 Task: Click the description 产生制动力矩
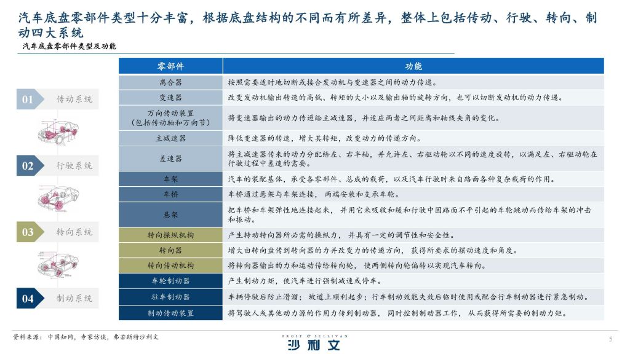pyautogui.click(x=305, y=281)
